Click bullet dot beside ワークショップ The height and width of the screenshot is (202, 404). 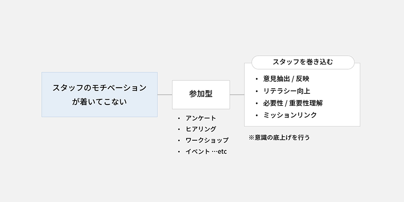click(179, 141)
